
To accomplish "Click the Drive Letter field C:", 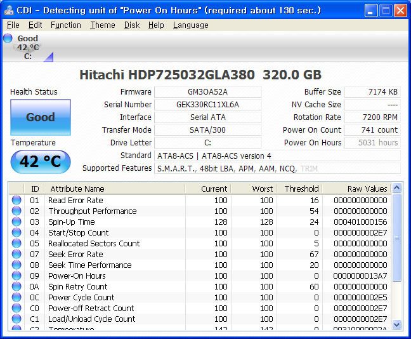I will point(208,142).
